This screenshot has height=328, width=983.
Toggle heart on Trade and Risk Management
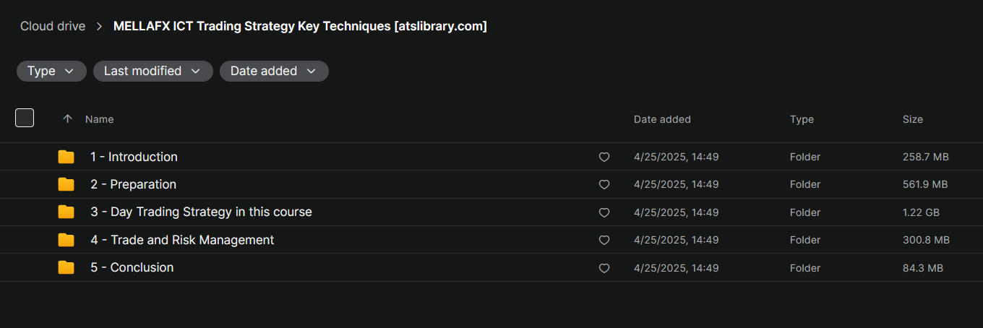[604, 241]
